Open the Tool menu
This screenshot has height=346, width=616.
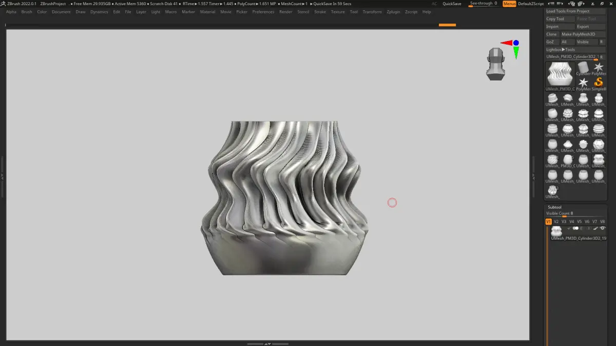pos(354,12)
